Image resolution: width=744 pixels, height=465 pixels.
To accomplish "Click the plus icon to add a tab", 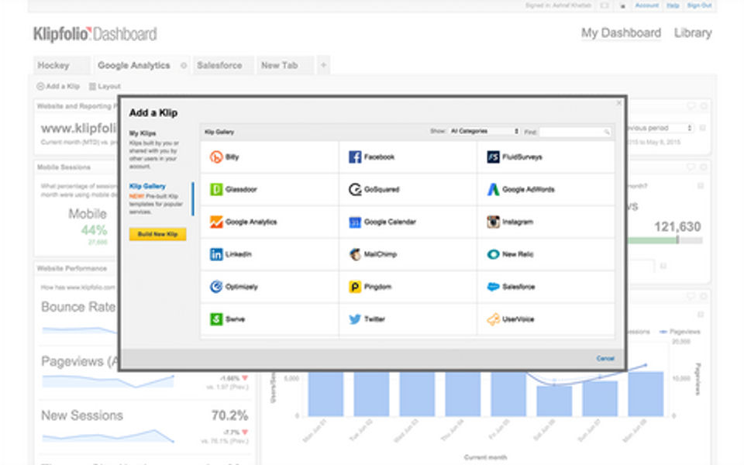I will (x=323, y=65).
